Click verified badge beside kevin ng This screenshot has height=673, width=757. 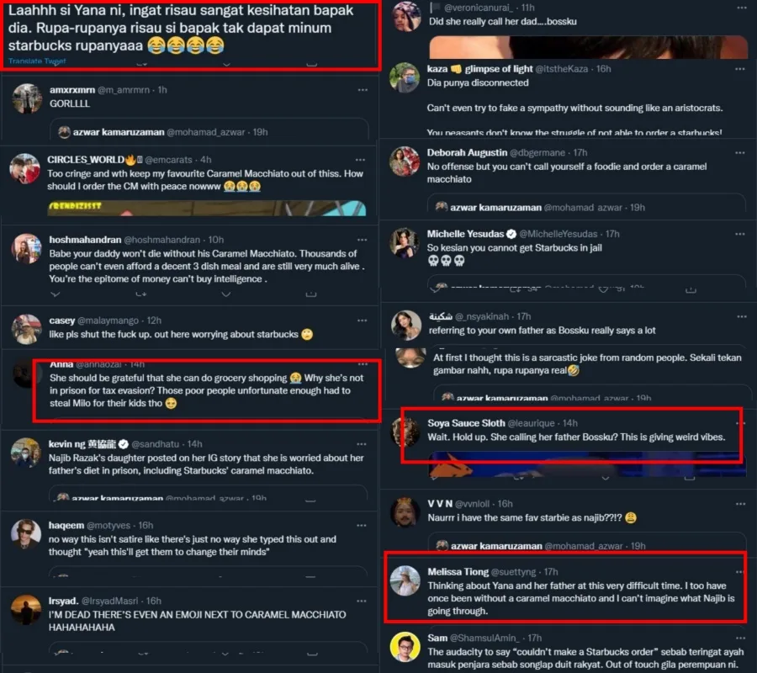coord(124,444)
